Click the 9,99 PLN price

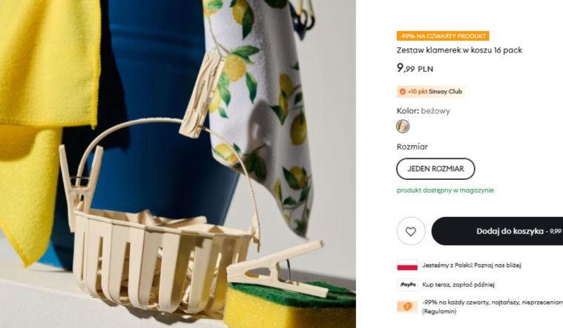pos(415,68)
